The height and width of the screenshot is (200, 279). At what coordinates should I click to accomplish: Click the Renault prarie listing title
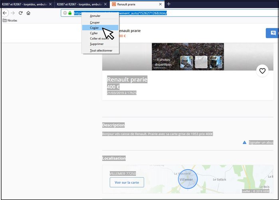click(127, 79)
